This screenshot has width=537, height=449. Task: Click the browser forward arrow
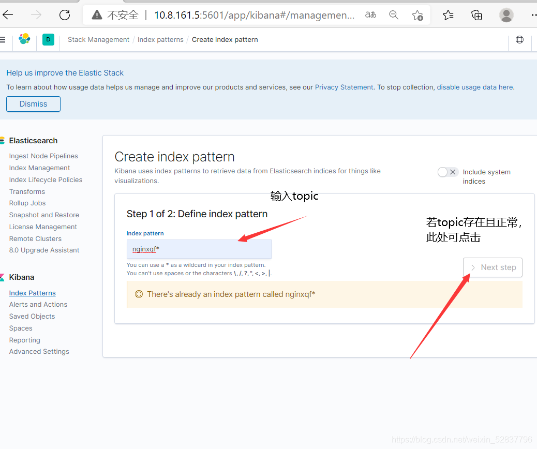(x=36, y=14)
